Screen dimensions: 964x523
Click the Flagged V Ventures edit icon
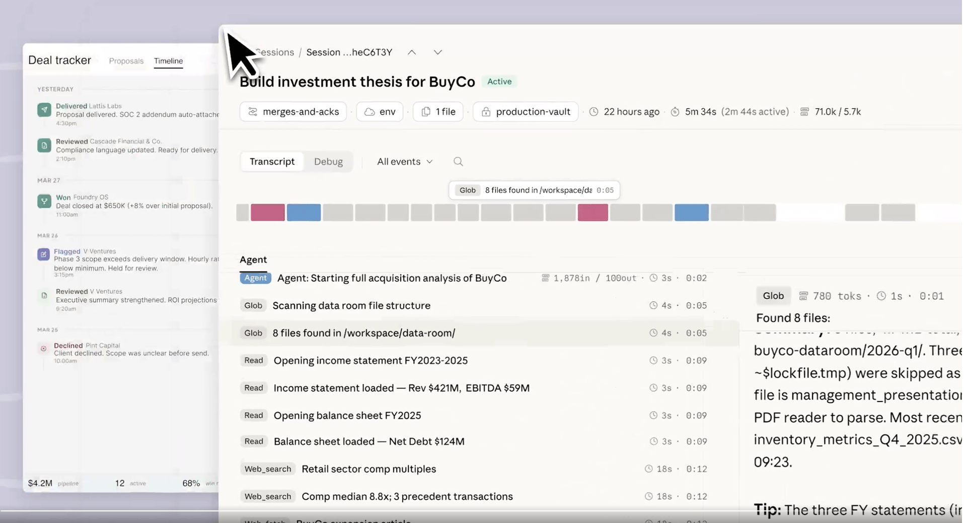coord(43,254)
